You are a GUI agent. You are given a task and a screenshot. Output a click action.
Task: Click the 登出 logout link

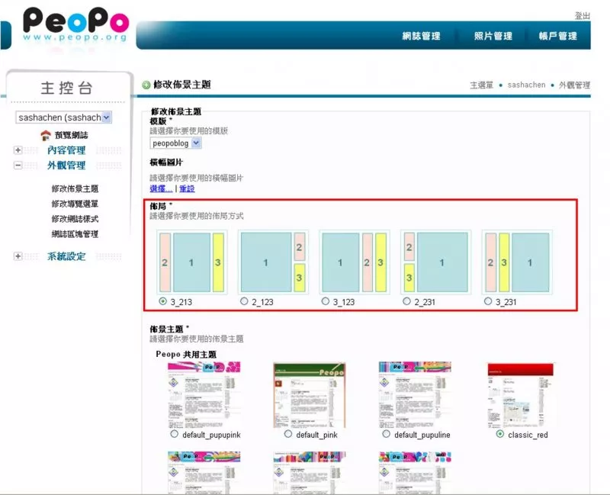tap(582, 16)
